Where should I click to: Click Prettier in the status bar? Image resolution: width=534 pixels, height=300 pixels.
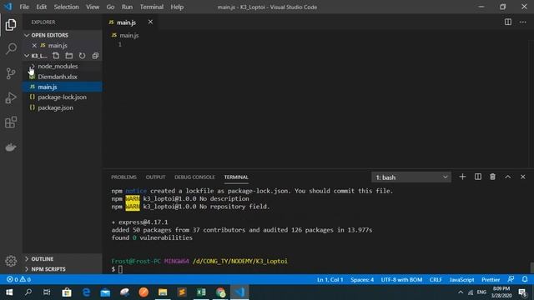coord(491,280)
